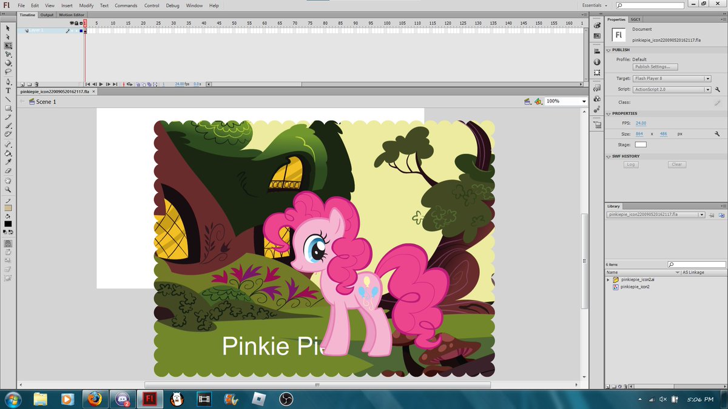Click SWF History Clear button
The width and height of the screenshot is (728, 409).
tap(677, 164)
